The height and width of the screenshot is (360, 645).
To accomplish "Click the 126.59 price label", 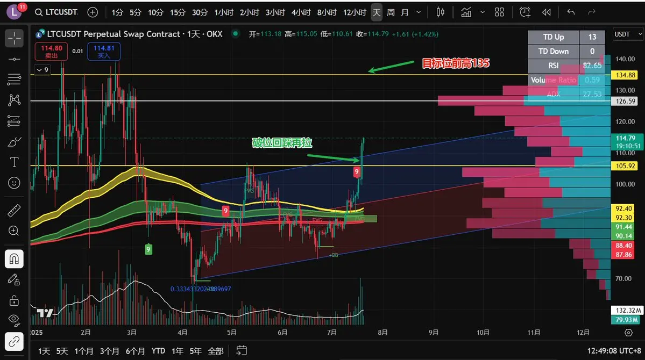I will click(626, 101).
